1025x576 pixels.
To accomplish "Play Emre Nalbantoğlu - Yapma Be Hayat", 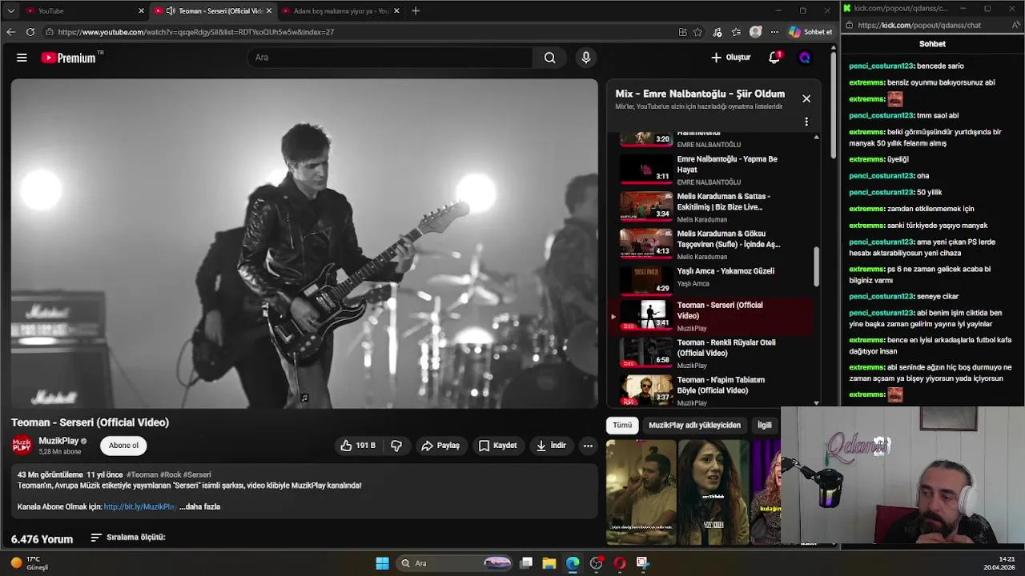I will (x=713, y=170).
